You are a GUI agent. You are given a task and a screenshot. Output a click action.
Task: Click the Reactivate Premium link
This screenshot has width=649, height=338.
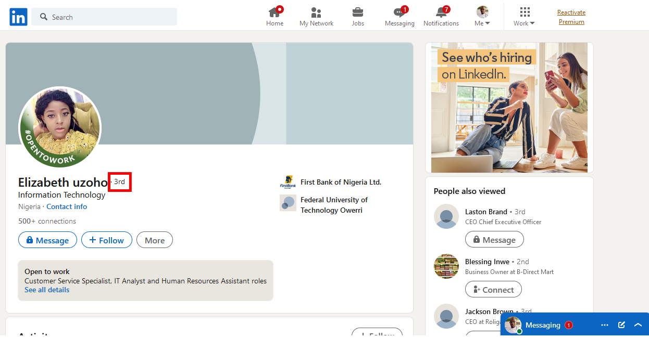571,17
